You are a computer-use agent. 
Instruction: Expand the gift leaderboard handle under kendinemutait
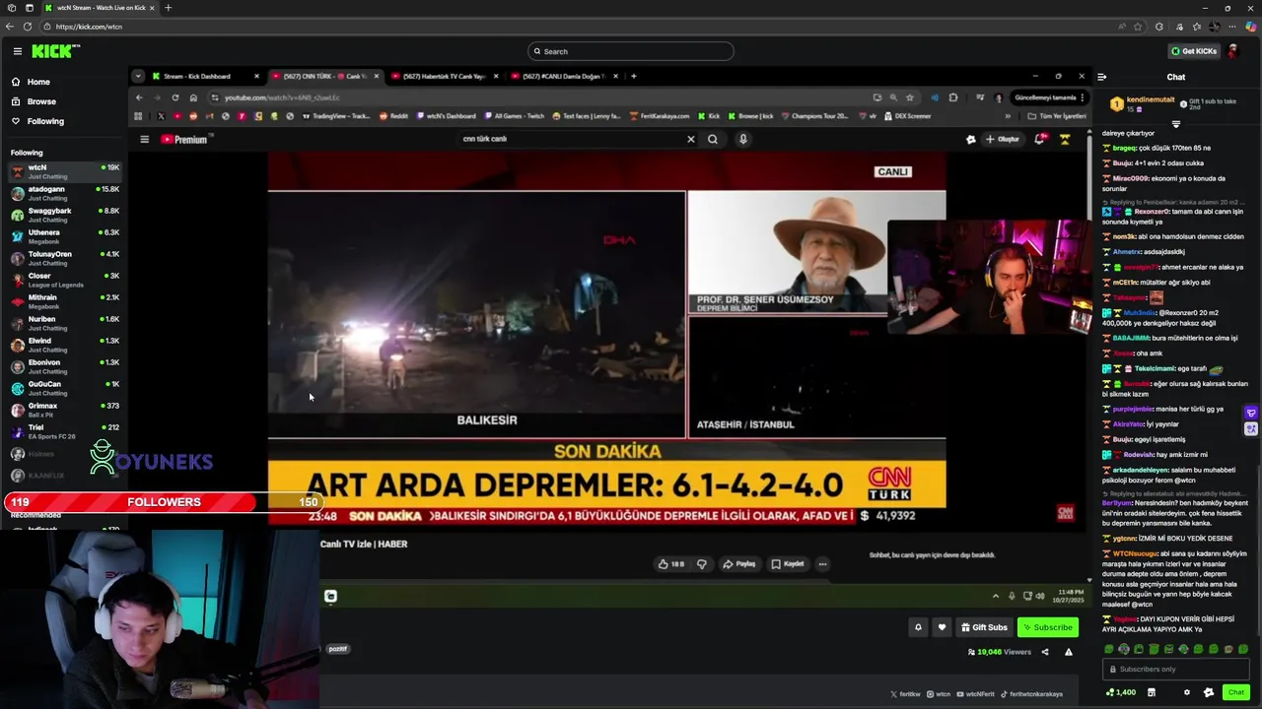1175,124
